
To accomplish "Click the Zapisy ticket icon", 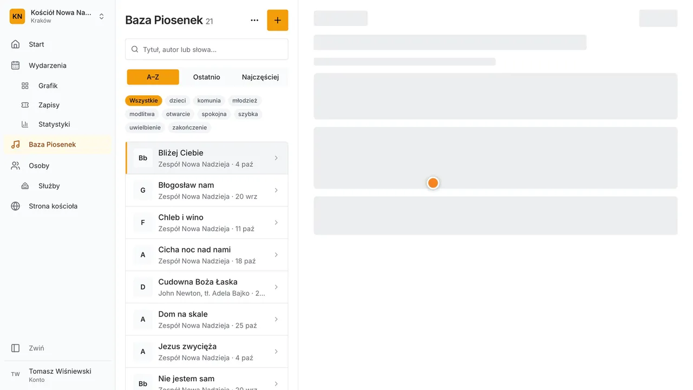I will click(x=25, y=105).
